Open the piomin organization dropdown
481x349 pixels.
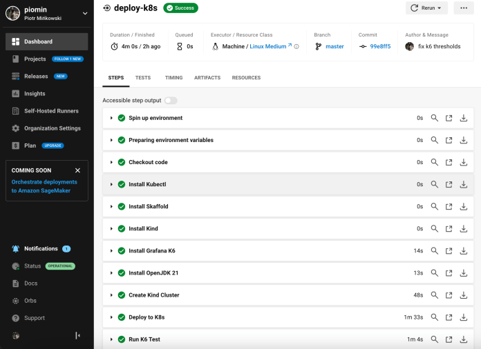pos(85,14)
